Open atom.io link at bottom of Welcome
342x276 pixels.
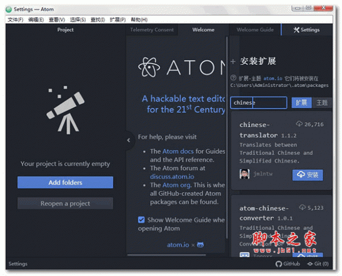pos(178,245)
